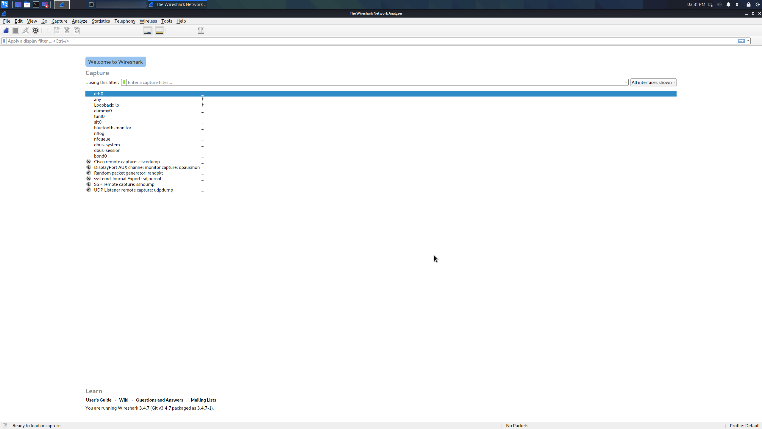Open the All interfaces shown dropdown

point(653,83)
